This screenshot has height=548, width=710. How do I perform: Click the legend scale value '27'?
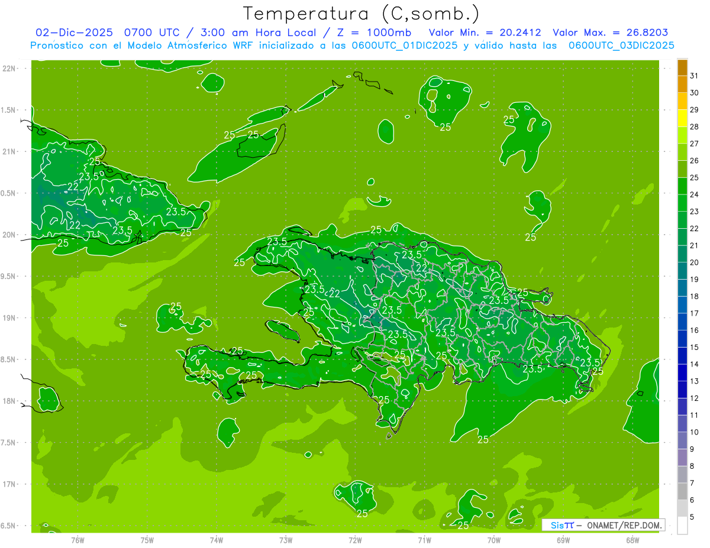pos(695,144)
